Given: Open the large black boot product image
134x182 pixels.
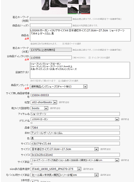Looking at the screenshot, I should point(55,7).
